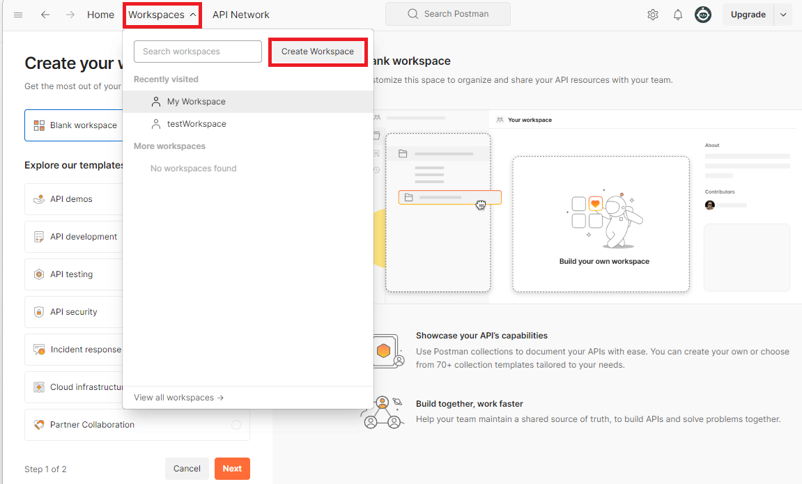Image resolution: width=802 pixels, height=484 pixels.
Task: Click the API security lock icon
Action: tap(39, 312)
